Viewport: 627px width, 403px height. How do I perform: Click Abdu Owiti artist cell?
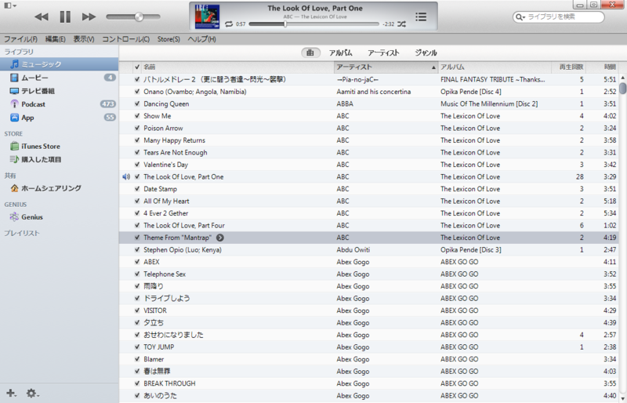coord(353,250)
